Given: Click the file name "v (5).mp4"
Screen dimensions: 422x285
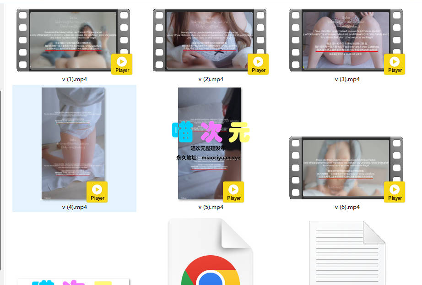Looking at the screenshot, I should (211, 207).
